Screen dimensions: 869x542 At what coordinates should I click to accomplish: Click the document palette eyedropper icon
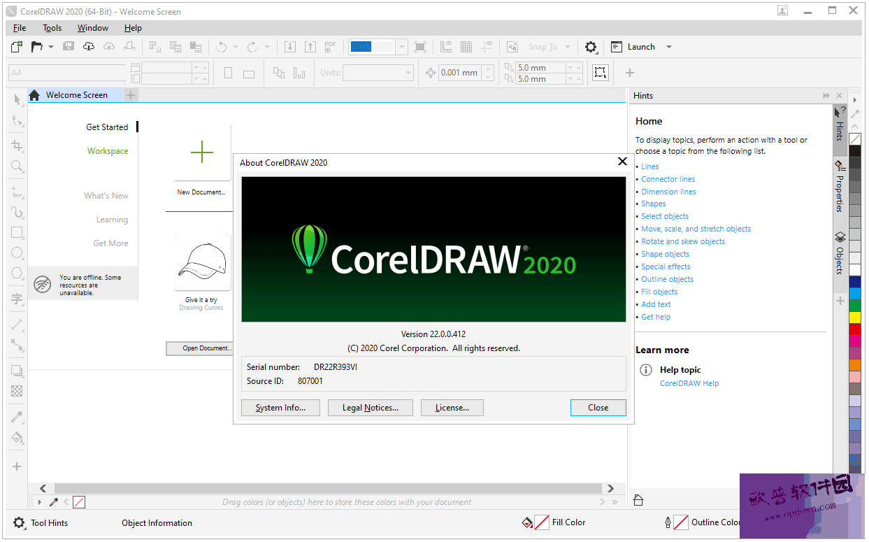tap(53, 502)
